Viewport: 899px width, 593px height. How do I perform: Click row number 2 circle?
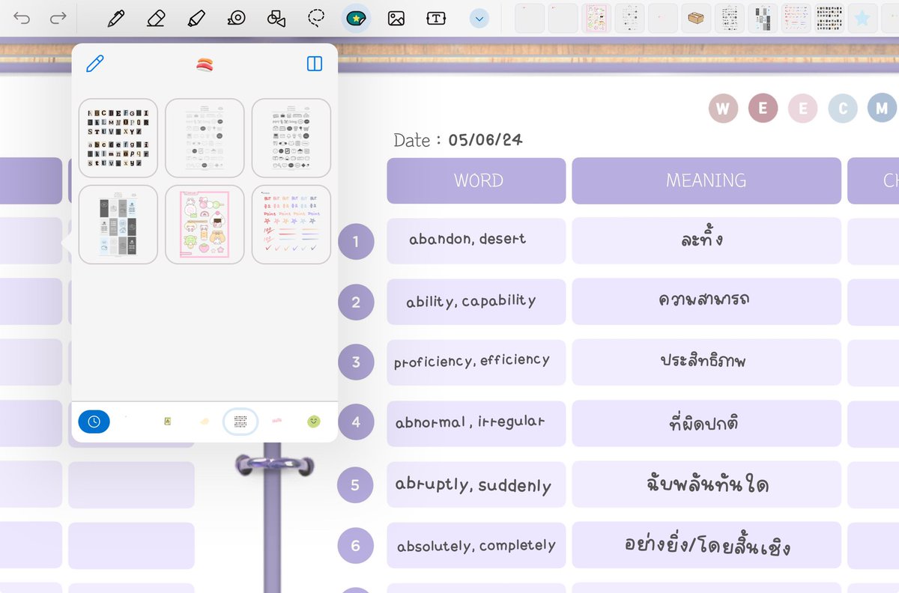tap(356, 302)
